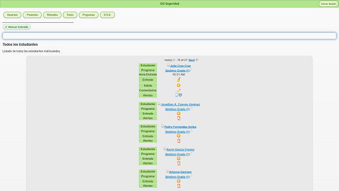Image resolution: width=339 pixels, height=191 pixels.
Task: Open Séptimo Grado (1) program link for Arturop Garciam
Action: pos(177,177)
